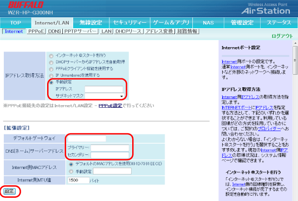Click the BUFFALO logo
The width and height of the screenshot is (298, 201).
26,5
